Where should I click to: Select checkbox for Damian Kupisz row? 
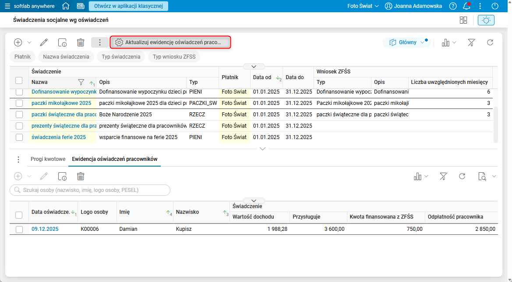[19, 229]
